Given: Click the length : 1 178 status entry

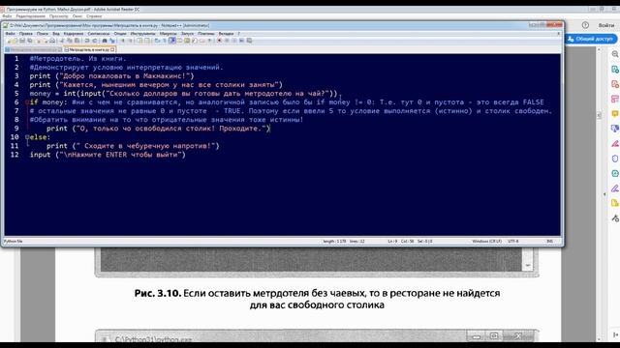Looking at the screenshot, I should pyautogui.click(x=334, y=241).
